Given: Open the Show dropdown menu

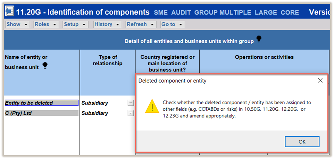Looking at the screenshot, I should (18, 25).
